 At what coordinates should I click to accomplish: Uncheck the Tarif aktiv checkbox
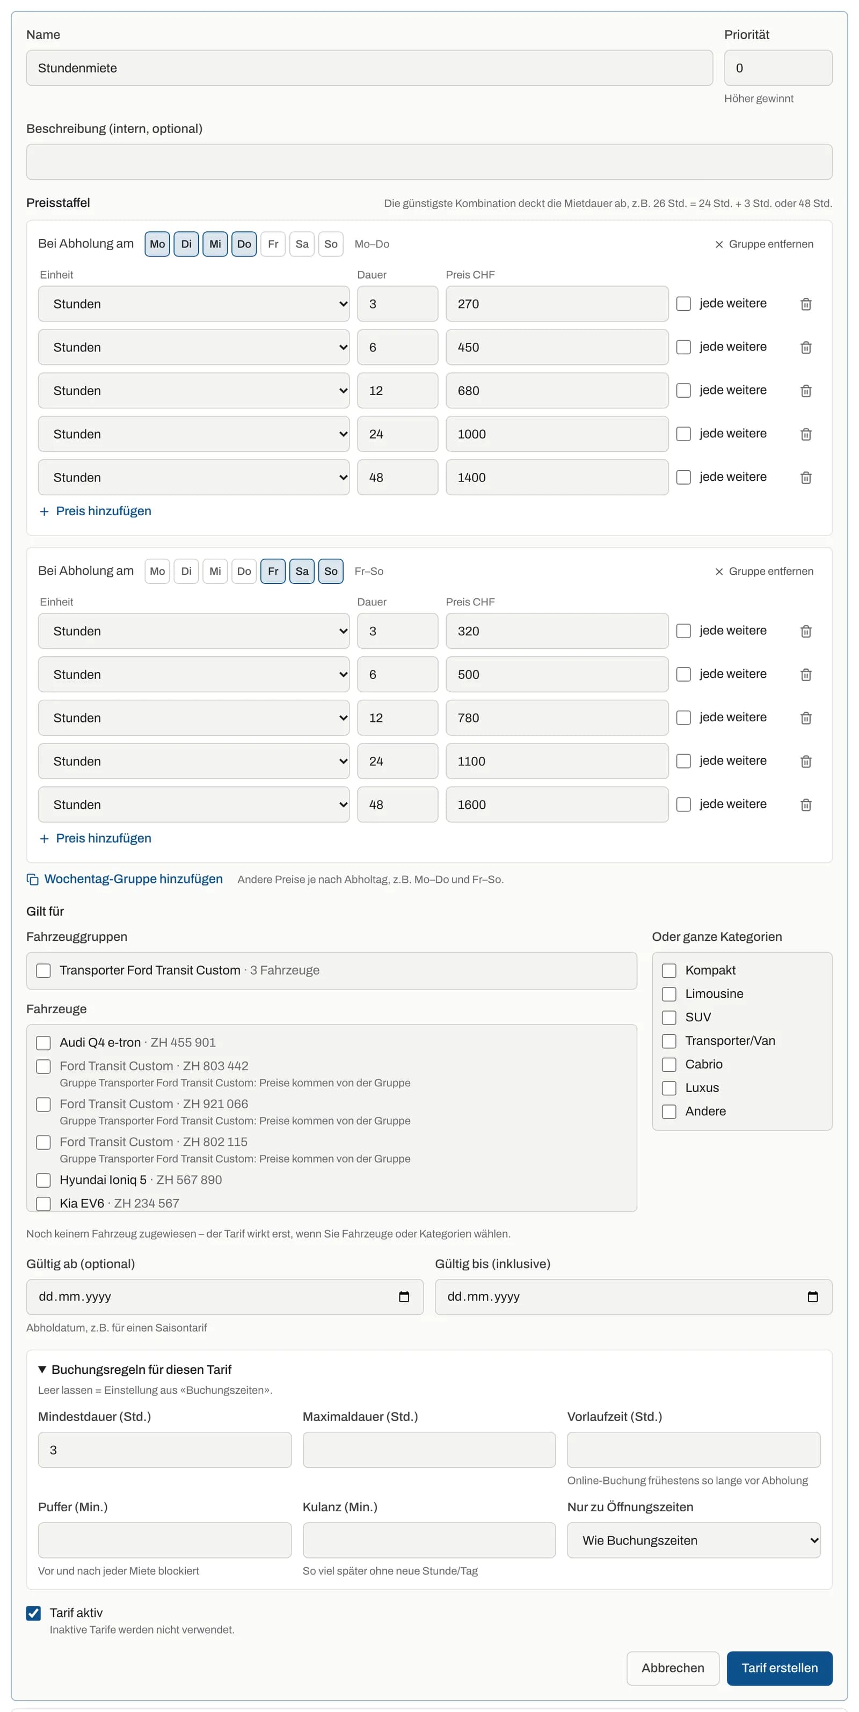click(33, 1613)
